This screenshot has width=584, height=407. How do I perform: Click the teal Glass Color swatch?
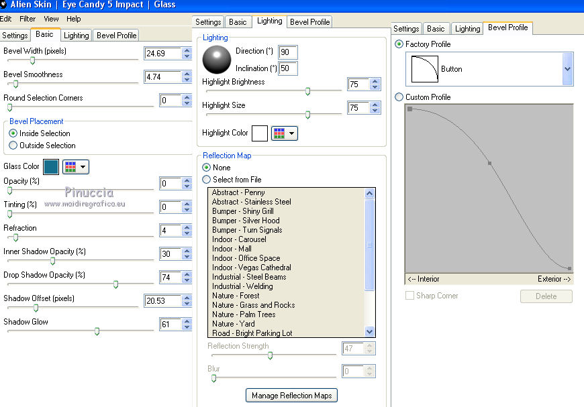pos(51,167)
